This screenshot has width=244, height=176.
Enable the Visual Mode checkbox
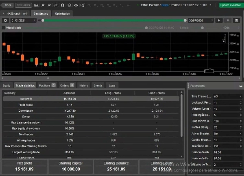coord(3,28)
